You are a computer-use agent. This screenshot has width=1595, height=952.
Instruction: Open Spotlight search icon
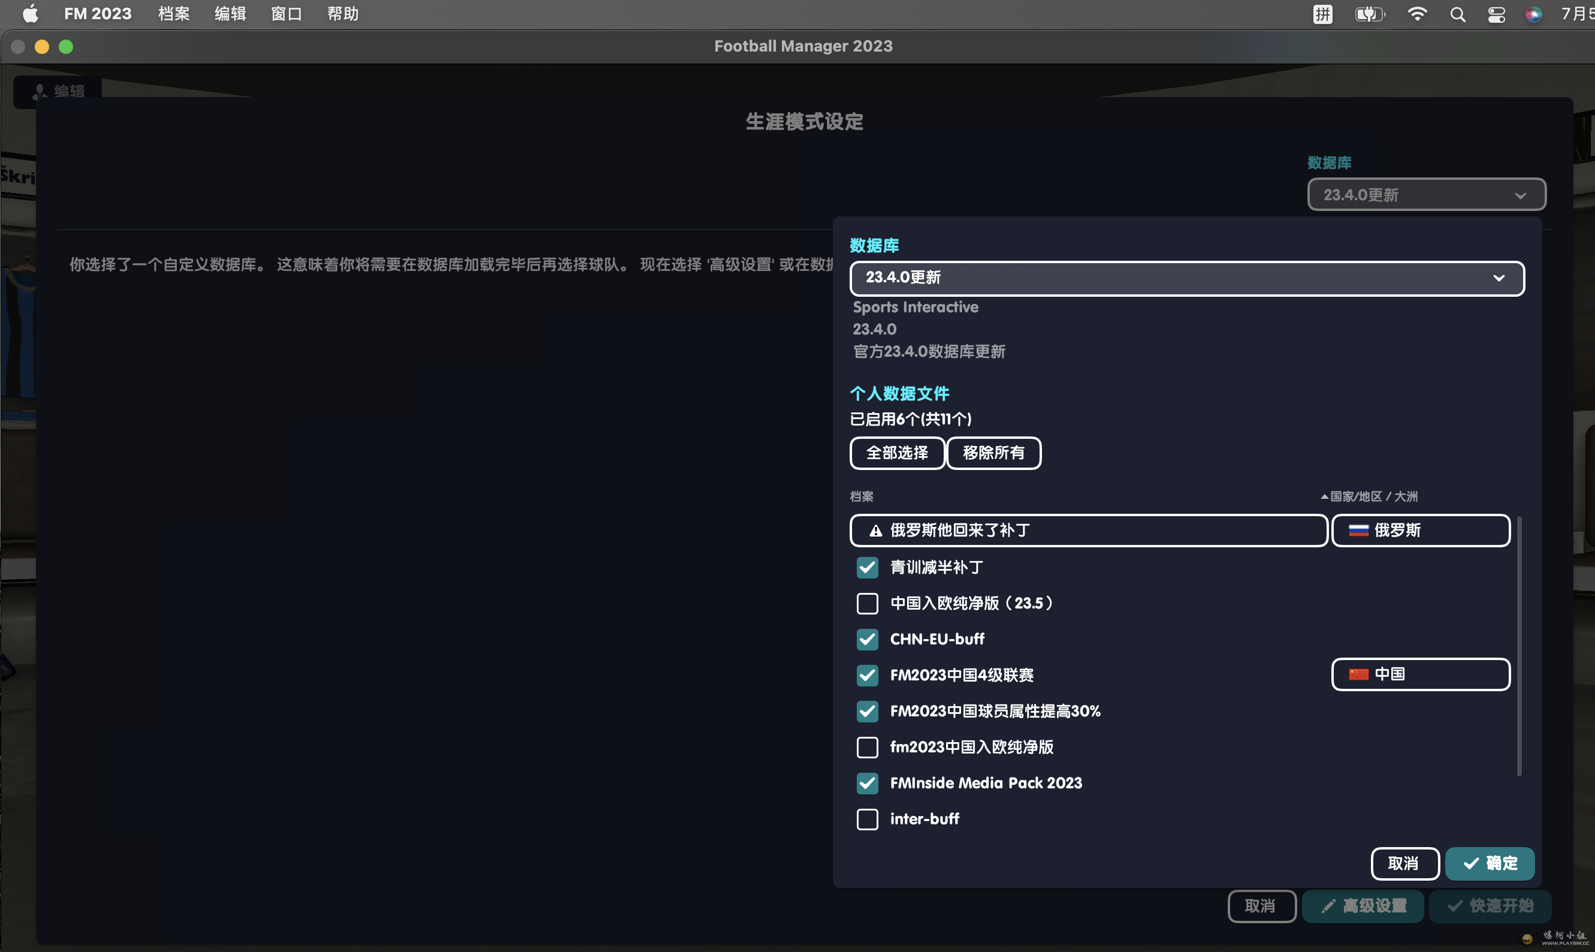point(1457,14)
